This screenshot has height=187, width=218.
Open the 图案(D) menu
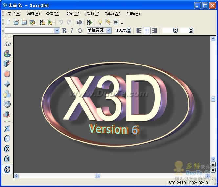point(72,14)
